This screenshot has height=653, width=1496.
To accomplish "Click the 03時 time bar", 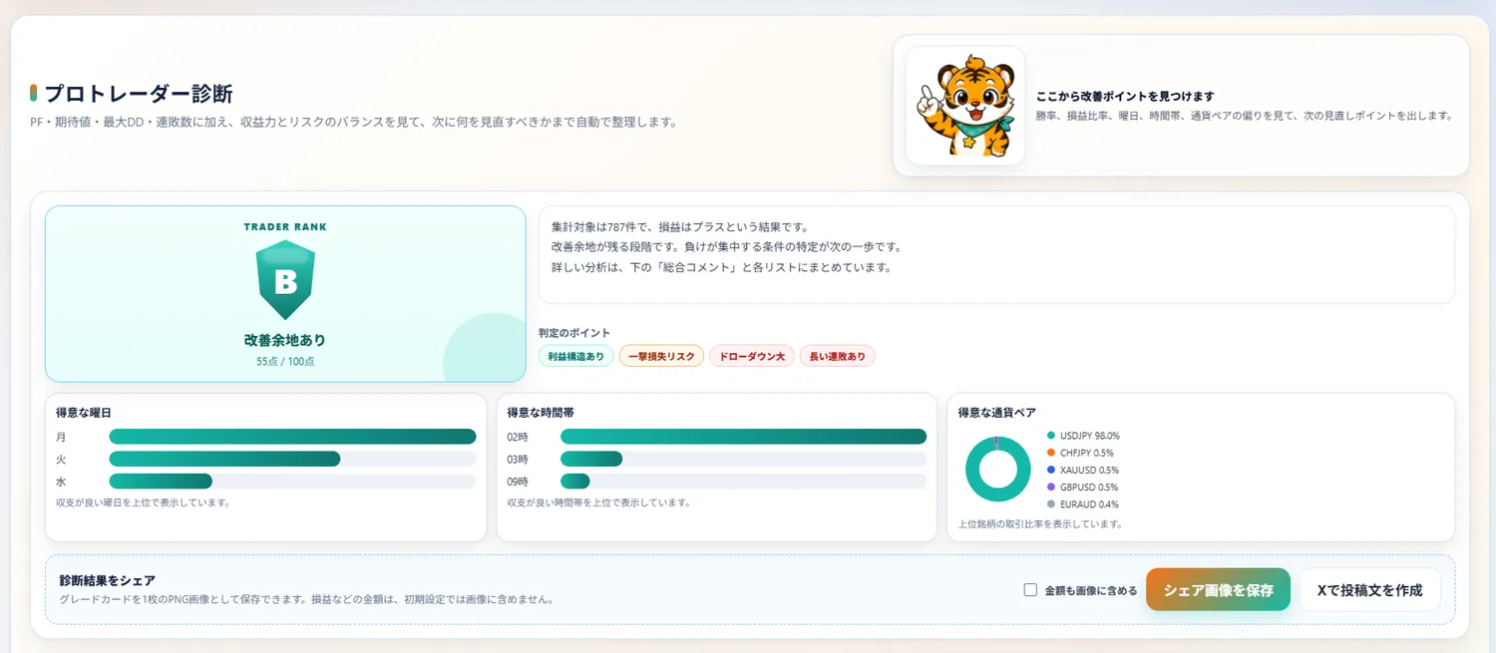I will [x=743, y=459].
